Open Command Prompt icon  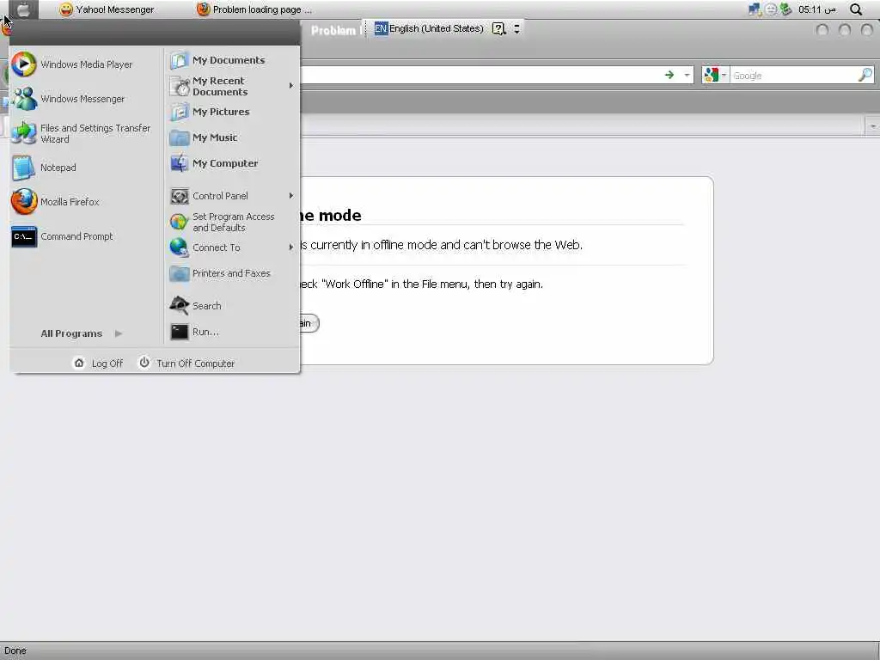[x=23, y=236]
